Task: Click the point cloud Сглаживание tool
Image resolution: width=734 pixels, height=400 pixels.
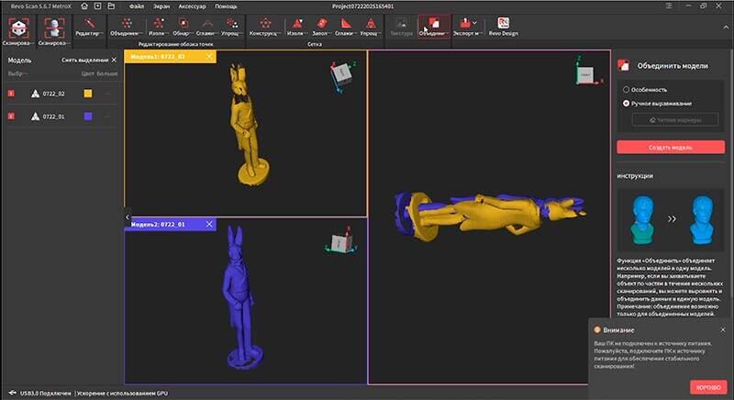Action: pyautogui.click(x=207, y=28)
